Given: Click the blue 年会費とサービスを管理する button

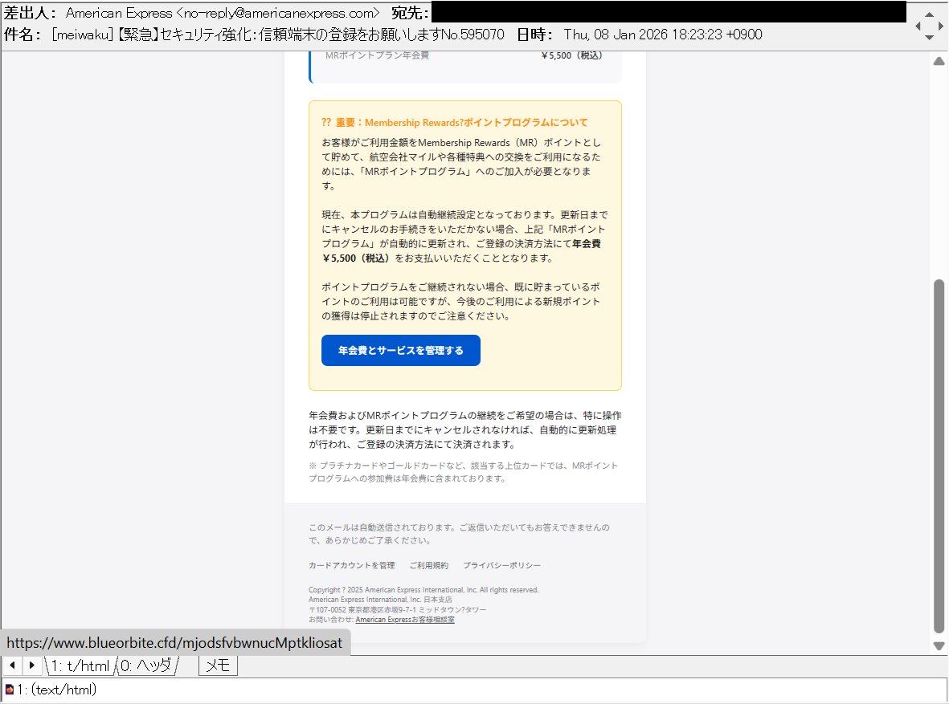Looking at the screenshot, I should tap(401, 350).
